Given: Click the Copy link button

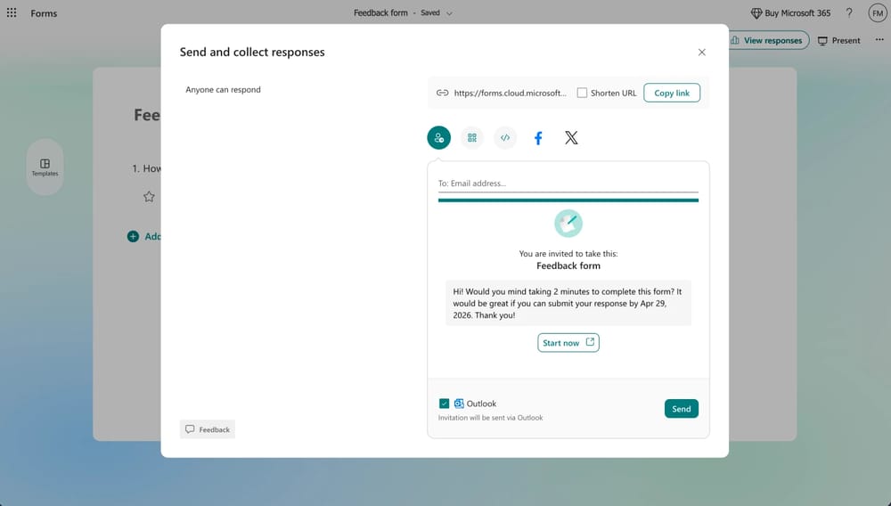Looking at the screenshot, I should tap(672, 93).
